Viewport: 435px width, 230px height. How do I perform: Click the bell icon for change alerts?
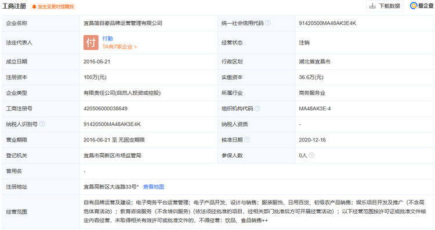[x=34, y=6]
